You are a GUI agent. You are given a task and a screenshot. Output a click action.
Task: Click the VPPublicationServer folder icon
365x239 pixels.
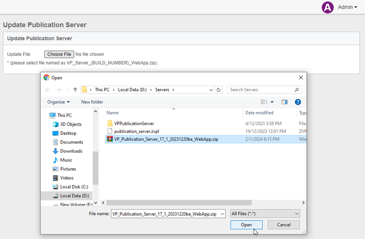coord(110,123)
